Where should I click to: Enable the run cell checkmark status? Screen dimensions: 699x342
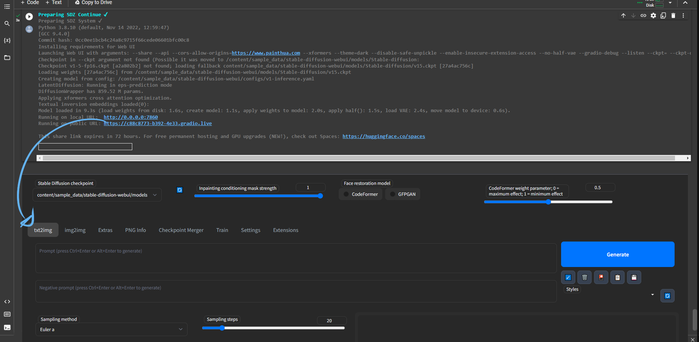17,15
